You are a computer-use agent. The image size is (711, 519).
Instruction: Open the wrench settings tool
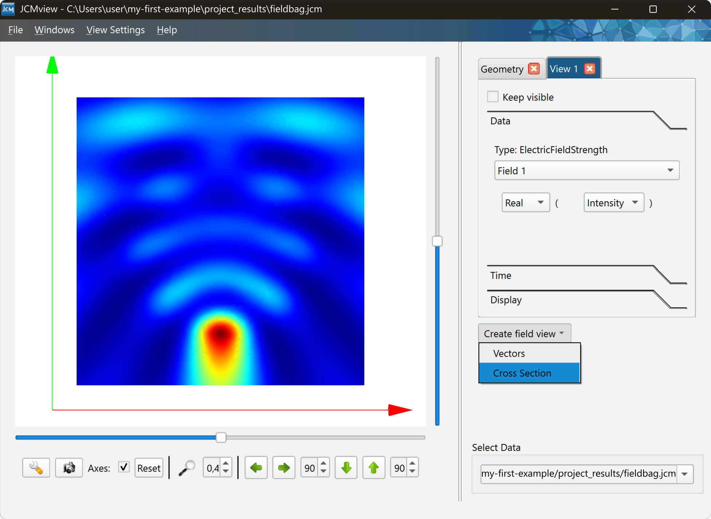tap(36, 468)
